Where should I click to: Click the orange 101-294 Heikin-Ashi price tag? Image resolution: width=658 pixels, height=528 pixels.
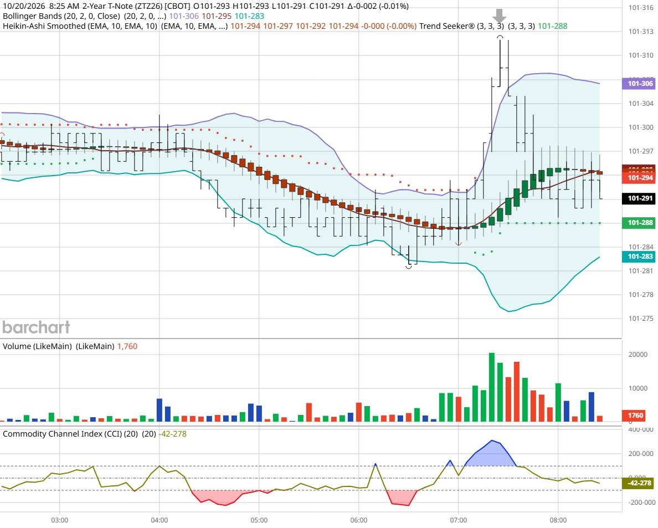pyautogui.click(x=638, y=178)
